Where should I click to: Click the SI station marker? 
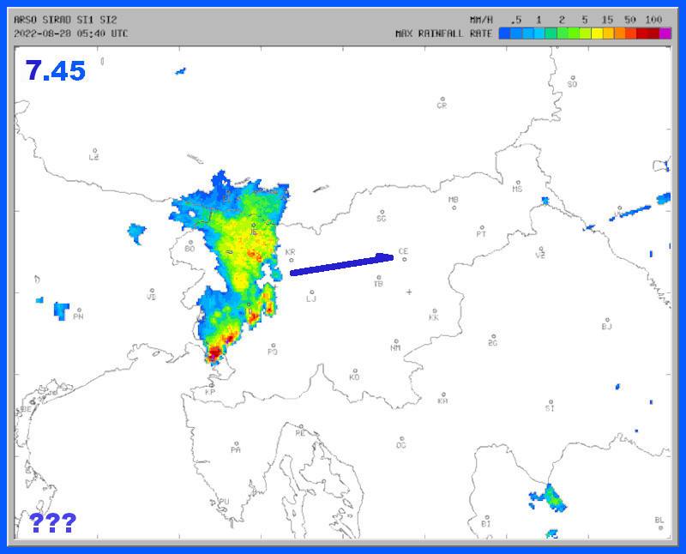pos(551,401)
